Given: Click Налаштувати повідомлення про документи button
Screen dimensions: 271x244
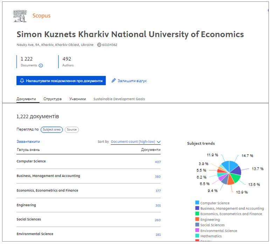Looking at the screenshot, I should coord(61,81).
